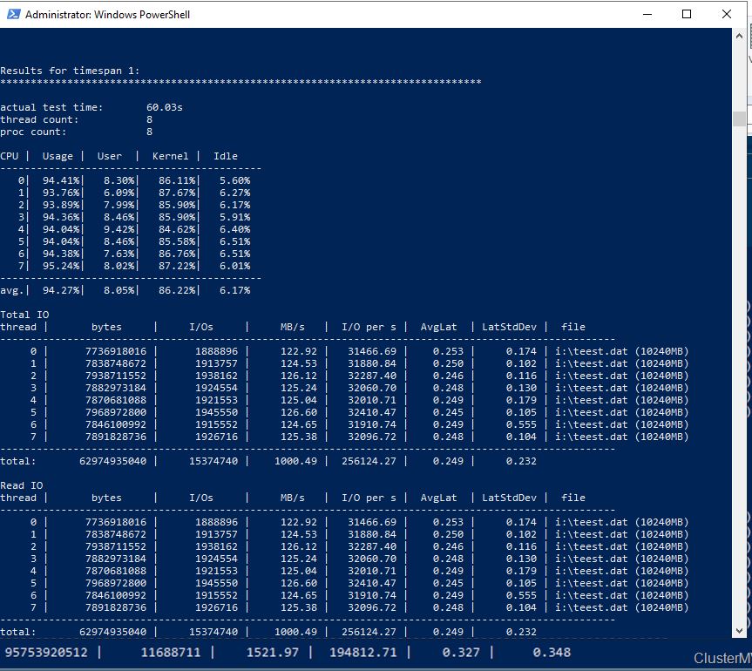Screen dimensions: 752x671
Task: Click Total IO thread 5 MB/s 126.60
Action: click(299, 412)
